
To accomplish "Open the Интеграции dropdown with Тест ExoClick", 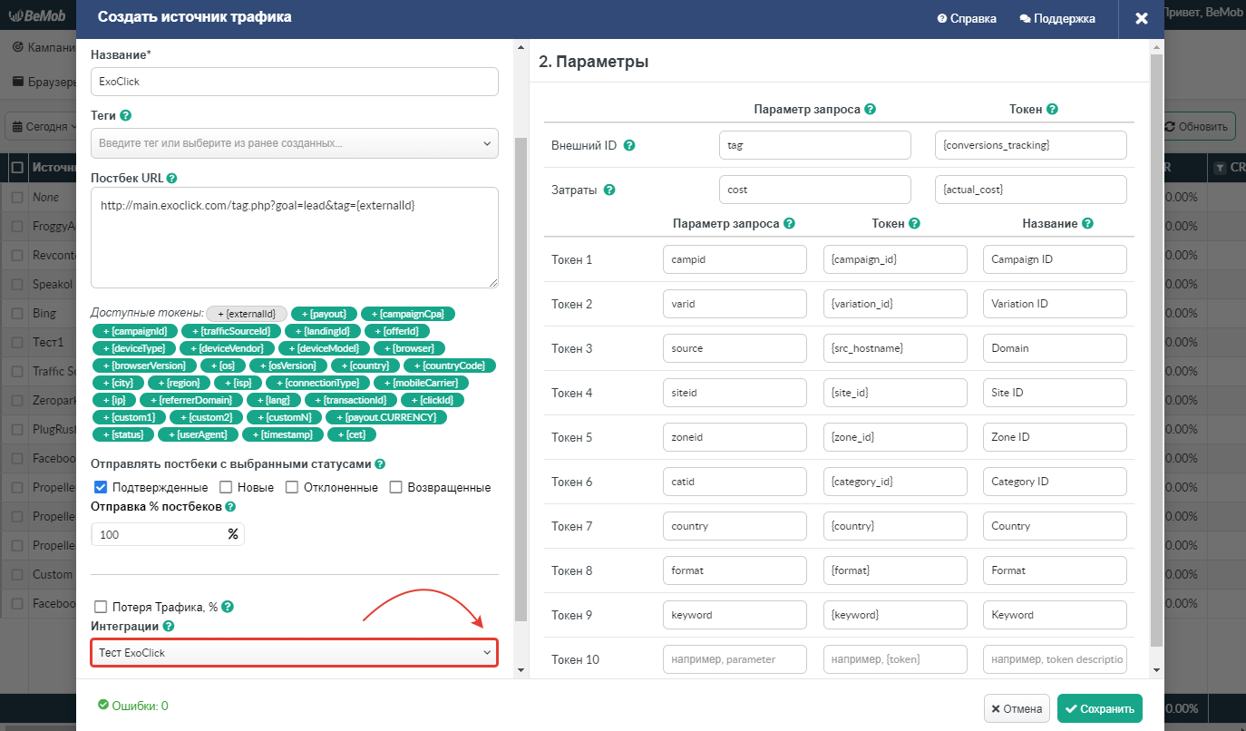I will [295, 652].
